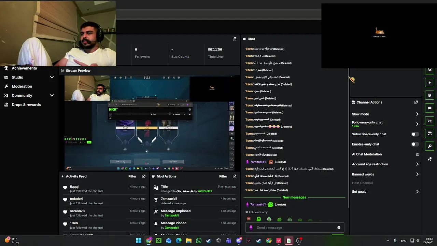Screen dimensions: 437x246
Task: Click the Time Live 00:11:56 stat
Action: tap(215, 53)
